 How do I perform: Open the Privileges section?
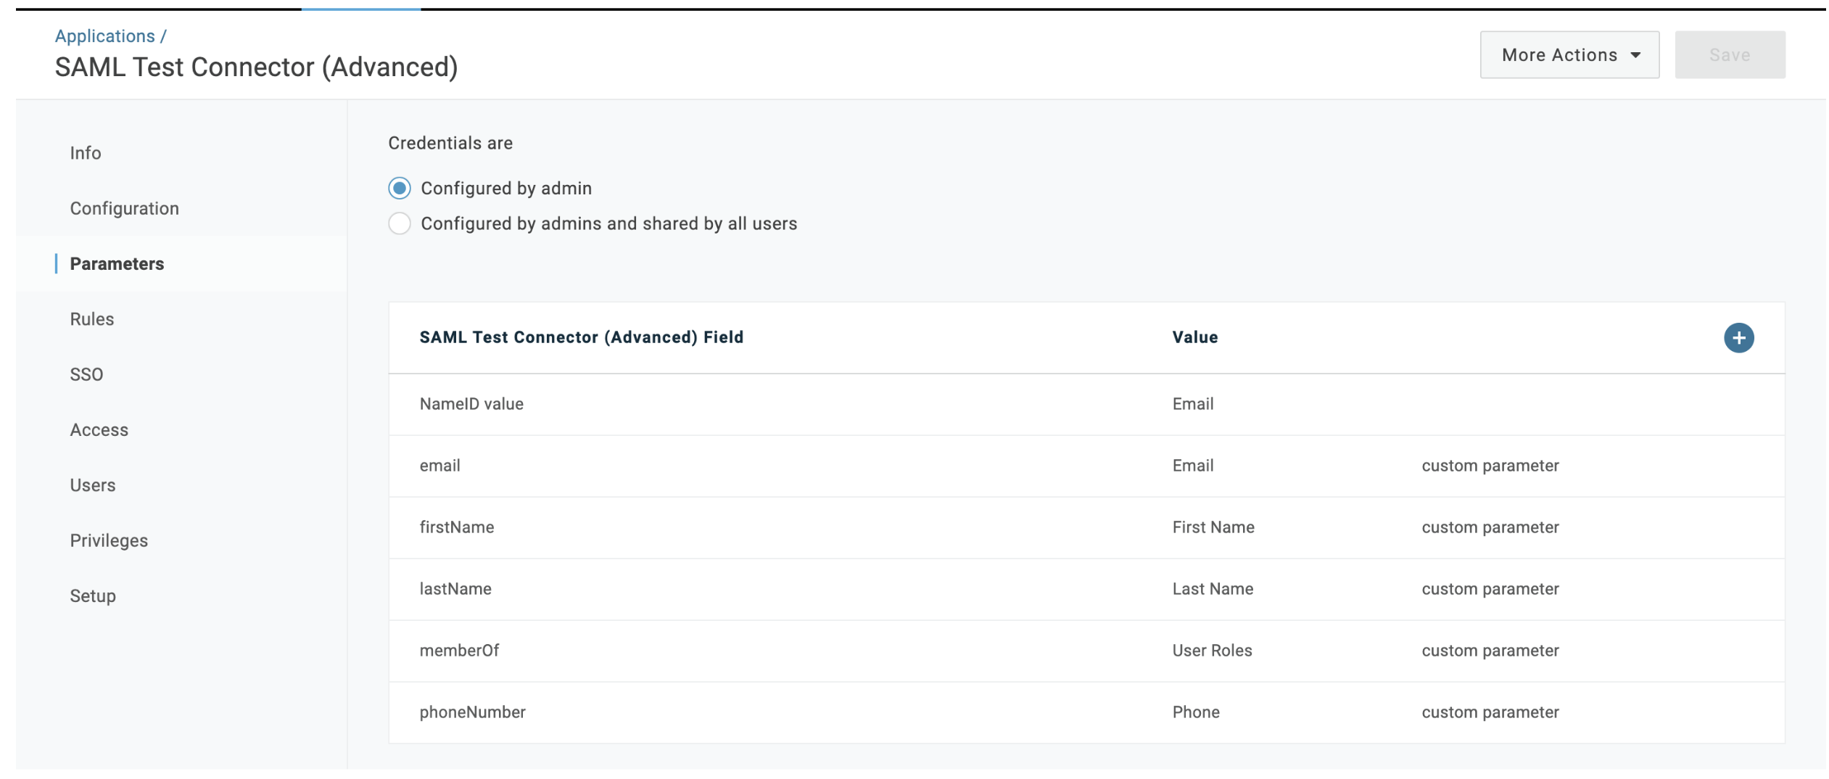[x=109, y=541]
